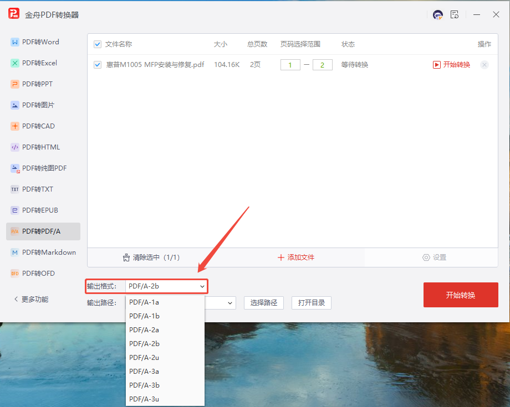Click the 打开目录 button

312,303
